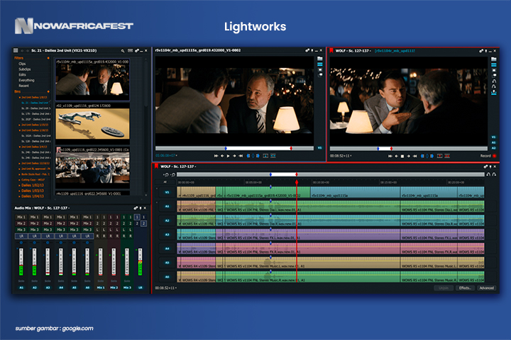Screen dimensions: 511x340
Task: Click link icon in Audio Mix title bar
Action: [x=136, y=208]
